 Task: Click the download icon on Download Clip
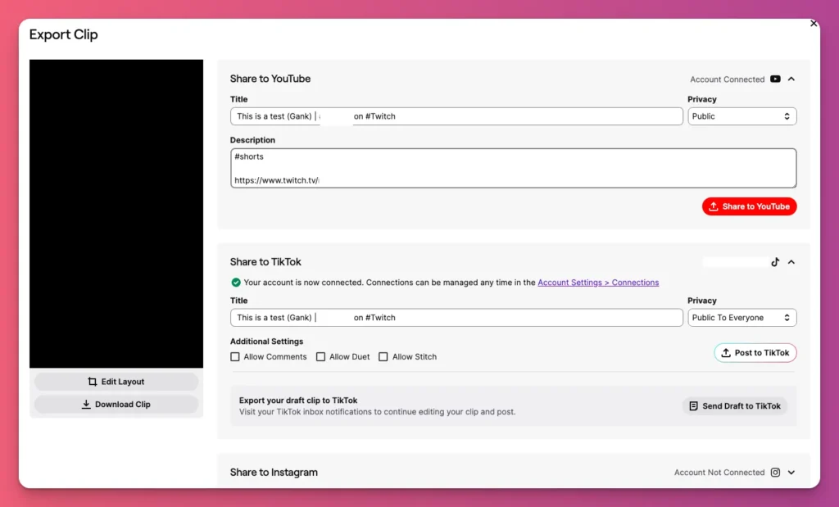(88, 404)
